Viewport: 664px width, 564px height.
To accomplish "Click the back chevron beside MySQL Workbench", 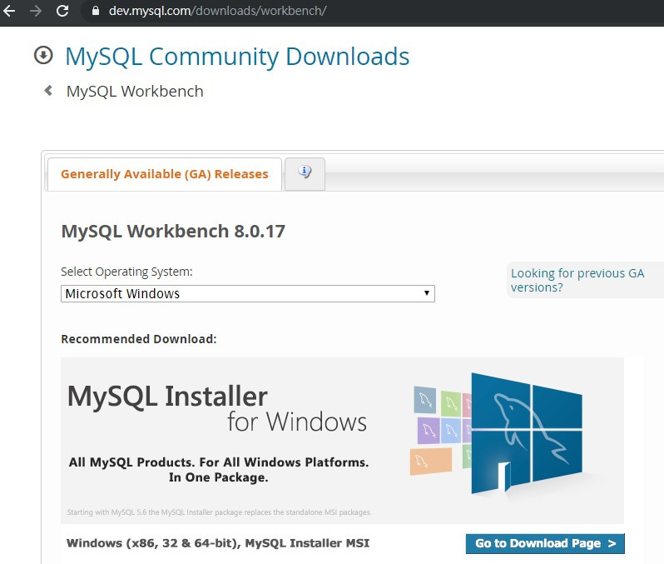I will coord(48,90).
